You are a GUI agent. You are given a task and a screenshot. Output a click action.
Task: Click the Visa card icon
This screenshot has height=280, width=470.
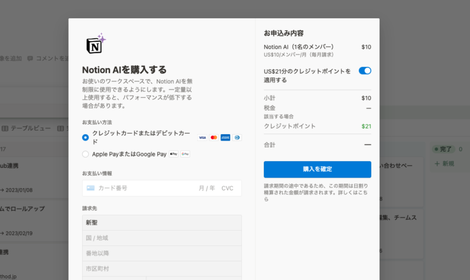point(202,138)
